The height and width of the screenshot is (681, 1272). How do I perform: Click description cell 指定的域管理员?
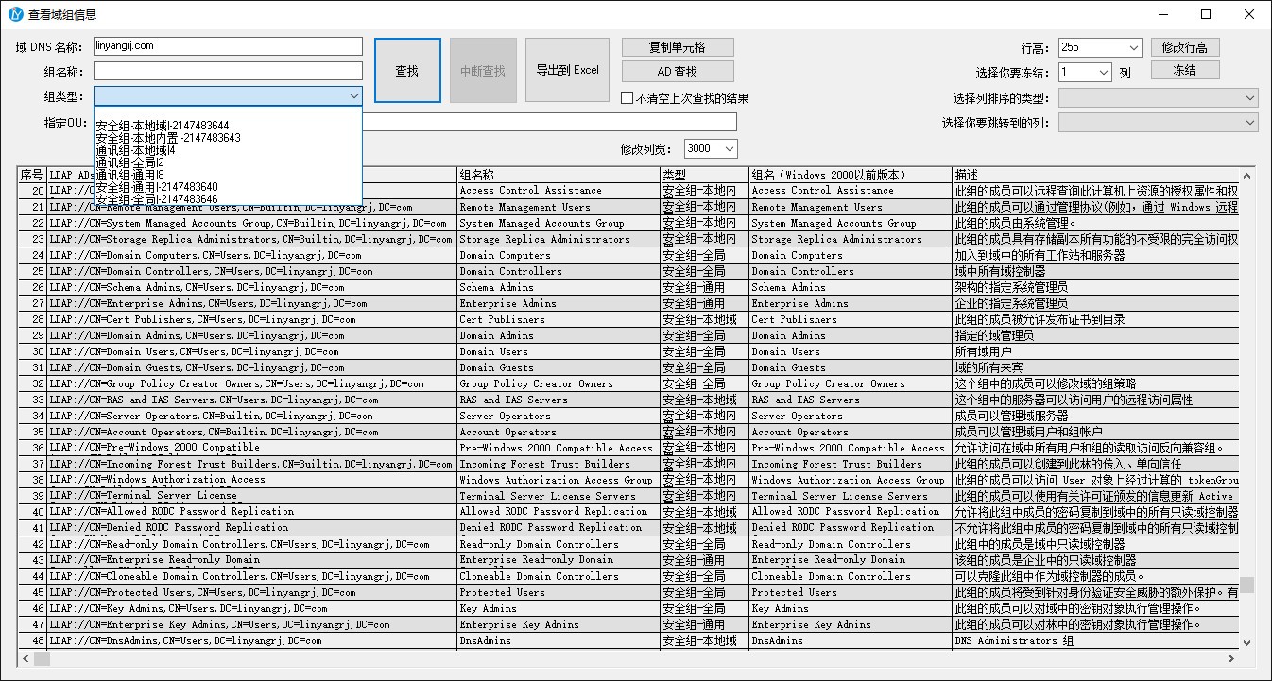[1095, 335]
